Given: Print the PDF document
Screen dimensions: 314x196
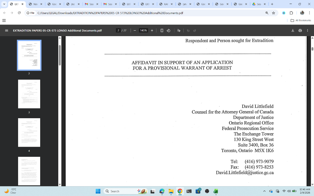Looking at the screenshot, I should tap(300, 31).
